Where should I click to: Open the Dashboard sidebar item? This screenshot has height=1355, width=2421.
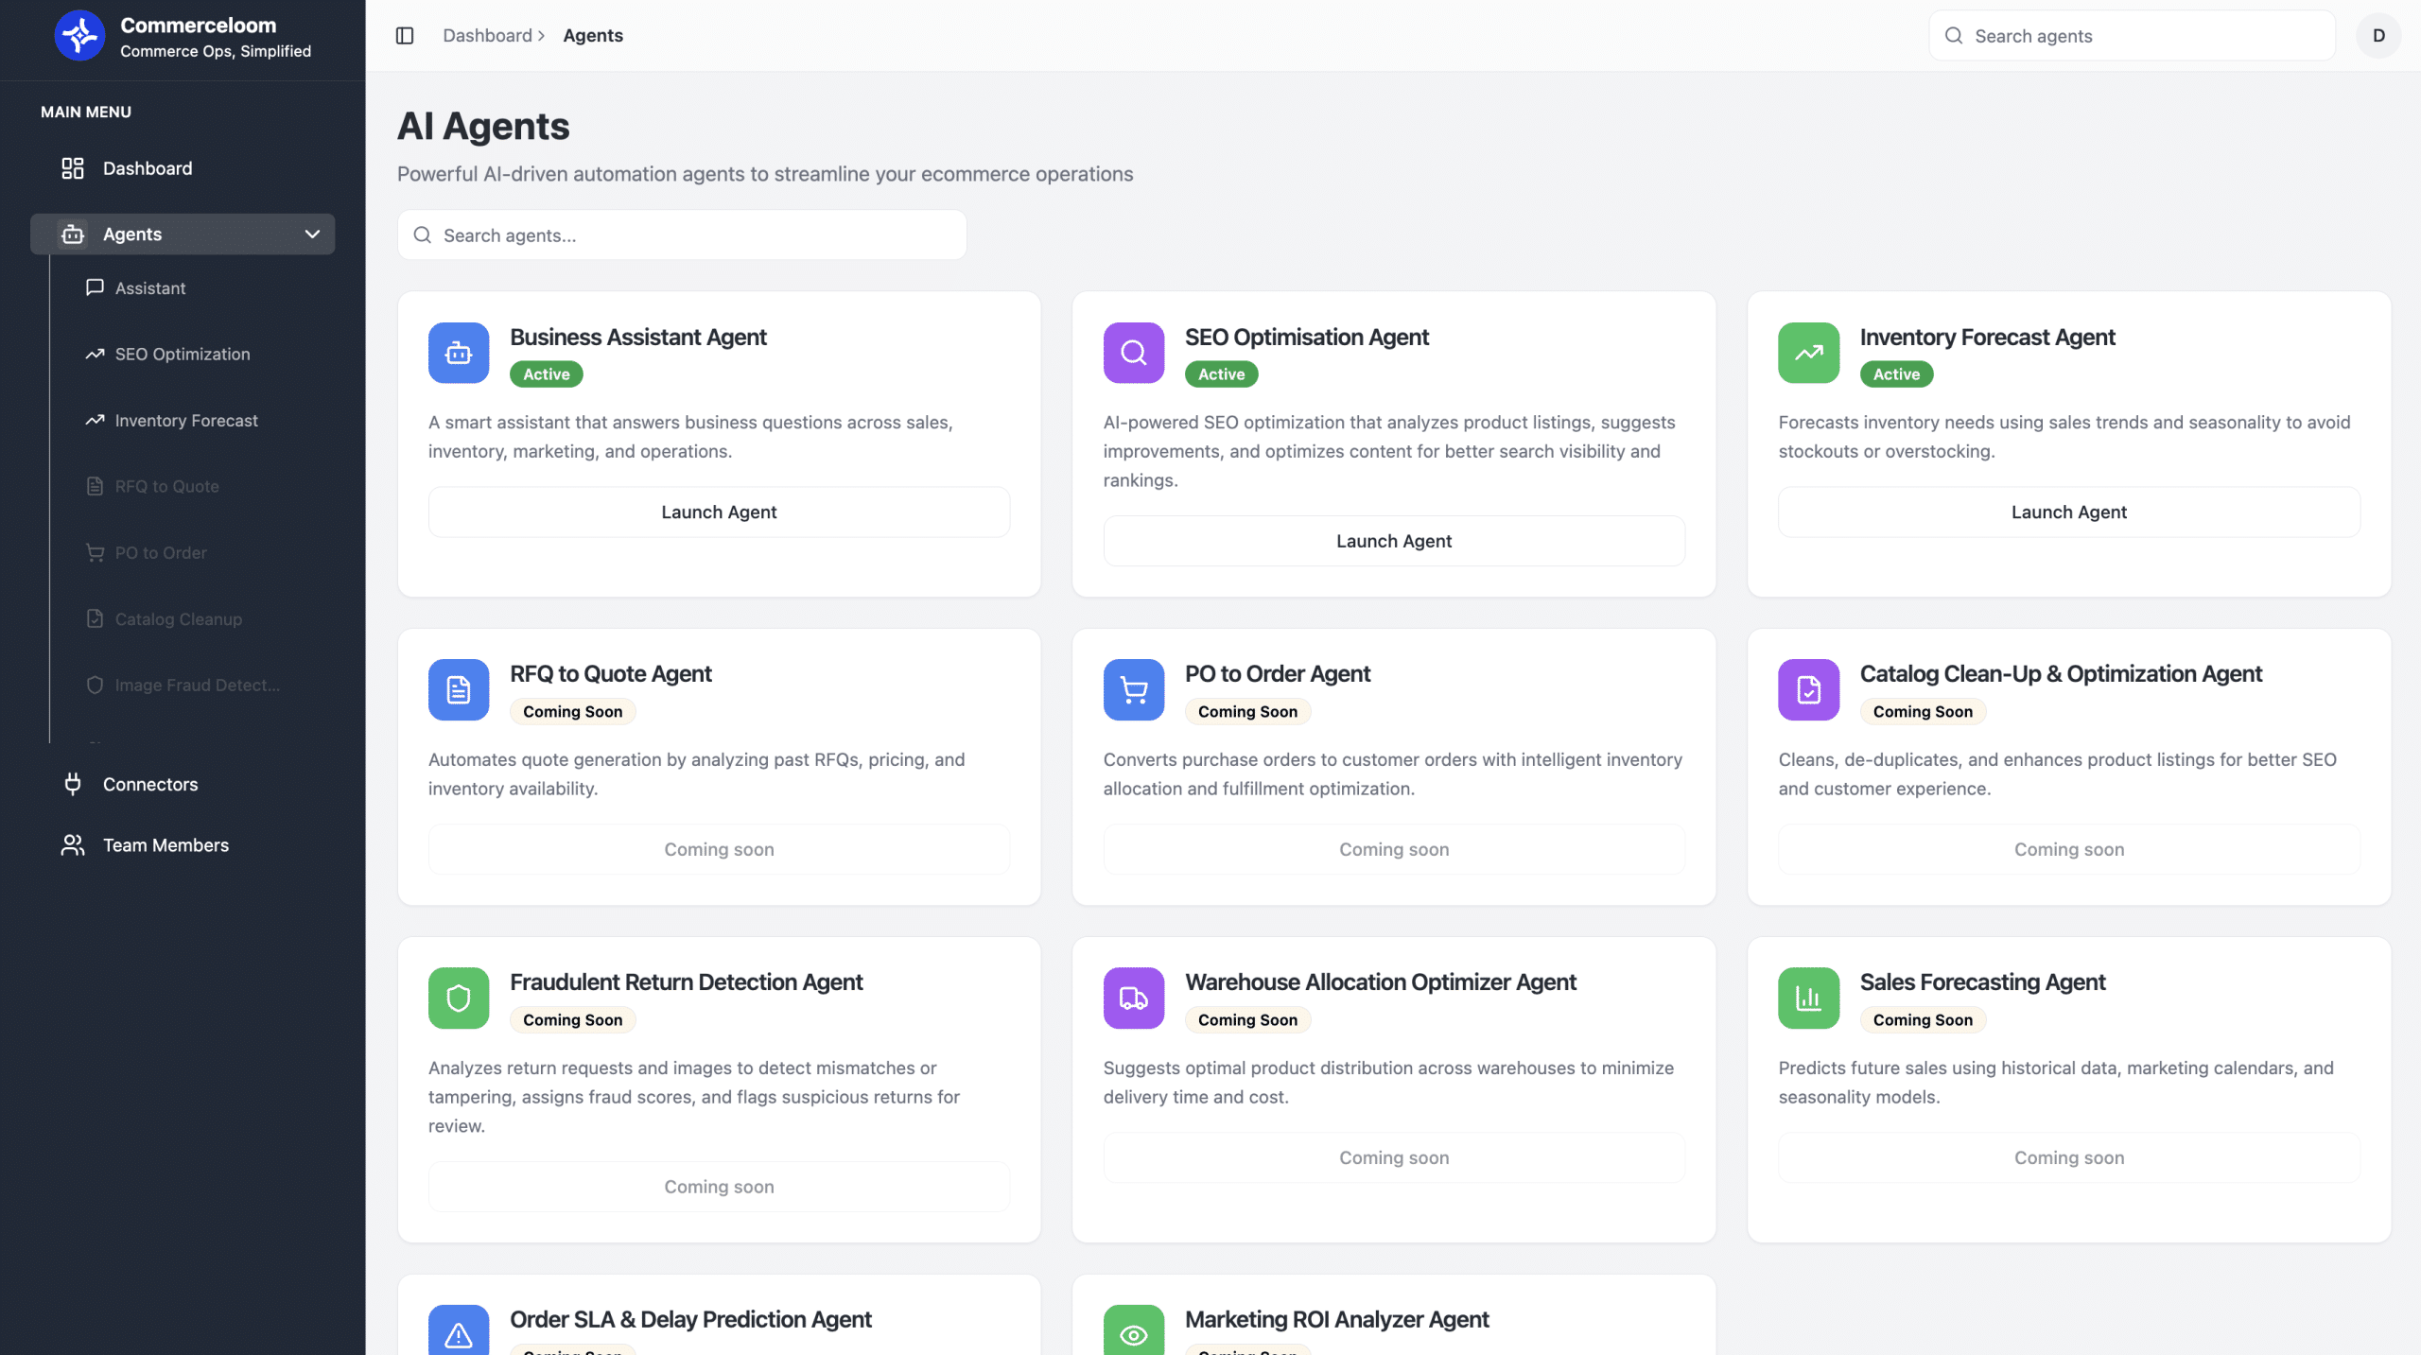(x=148, y=168)
